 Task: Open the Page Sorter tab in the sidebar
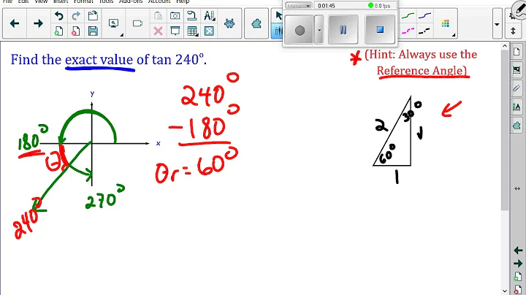[517, 52]
